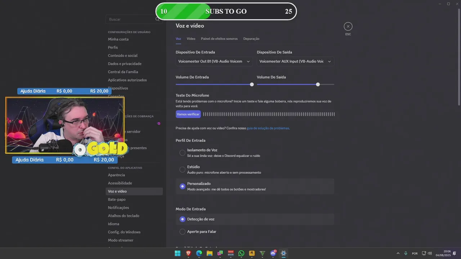Open Voicemeeter from the taskbar
This screenshot has width=461, height=259.
click(x=231, y=253)
